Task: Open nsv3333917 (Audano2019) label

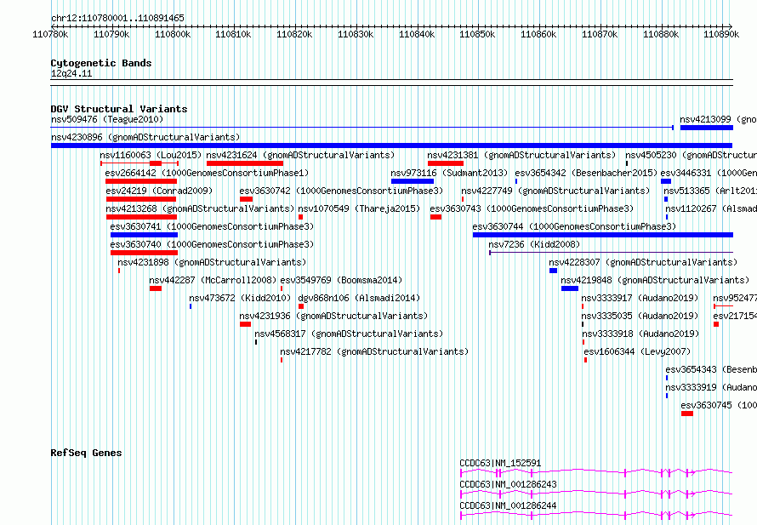Action: pos(640,298)
